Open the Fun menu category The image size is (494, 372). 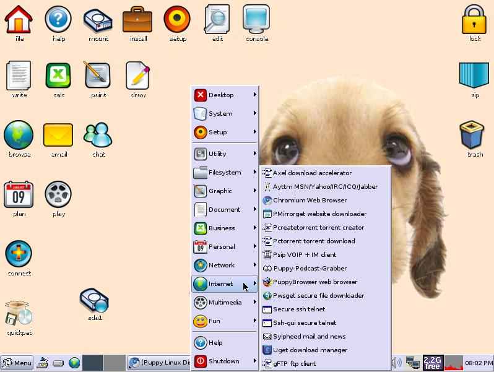[x=225, y=321]
